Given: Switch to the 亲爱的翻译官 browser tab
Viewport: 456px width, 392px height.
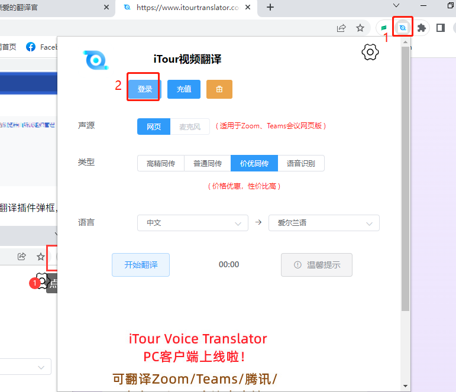Looking at the screenshot, I should pyautogui.click(x=55, y=8).
